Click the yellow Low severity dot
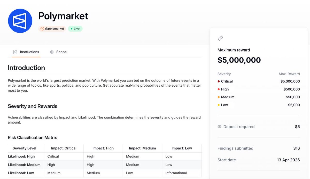The height and width of the screenshot is (179, 310). pyautogui.click(x=219, y=105)
